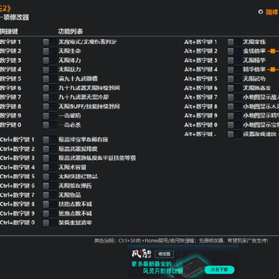
Task: Turn on the Alt+数字键 9 toggle
Action: (x=234, y=115)
